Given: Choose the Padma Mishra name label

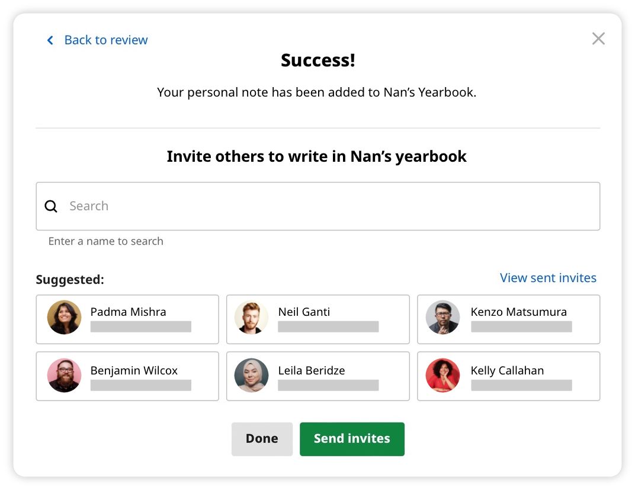Looking at the screenshot, I should pos(128,312).
